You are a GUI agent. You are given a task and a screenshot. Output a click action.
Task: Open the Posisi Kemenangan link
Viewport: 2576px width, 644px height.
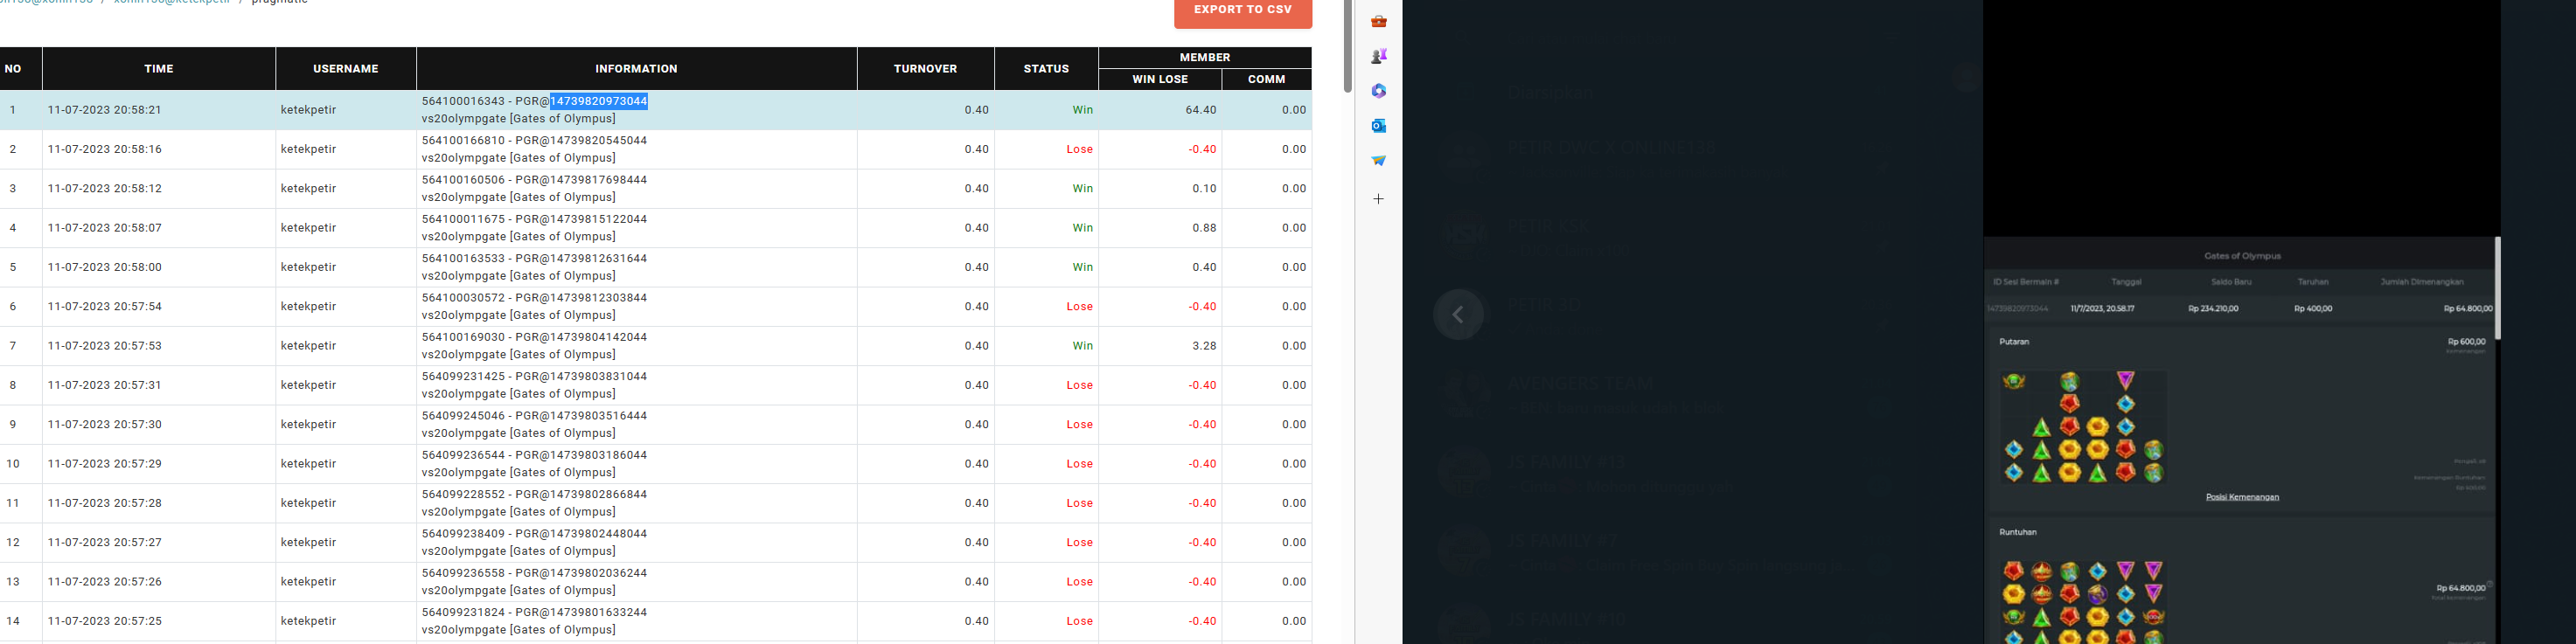2242,497
